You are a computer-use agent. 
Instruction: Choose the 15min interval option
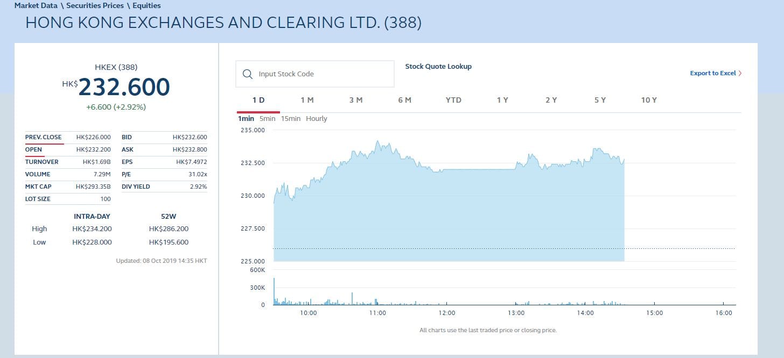[291, 119]
